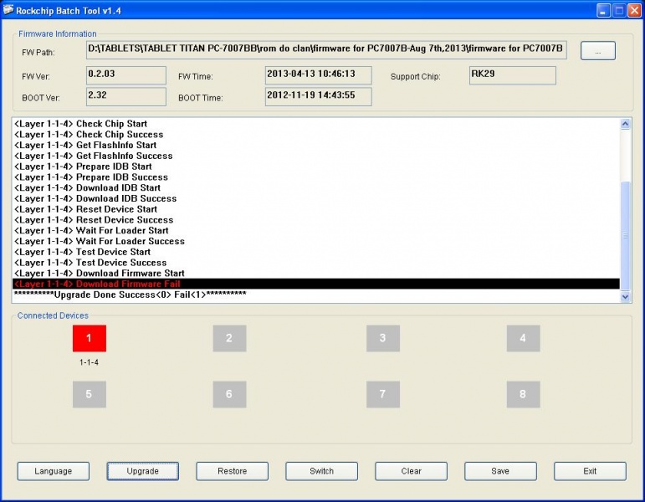Select device slot 2

coord(229,338)
